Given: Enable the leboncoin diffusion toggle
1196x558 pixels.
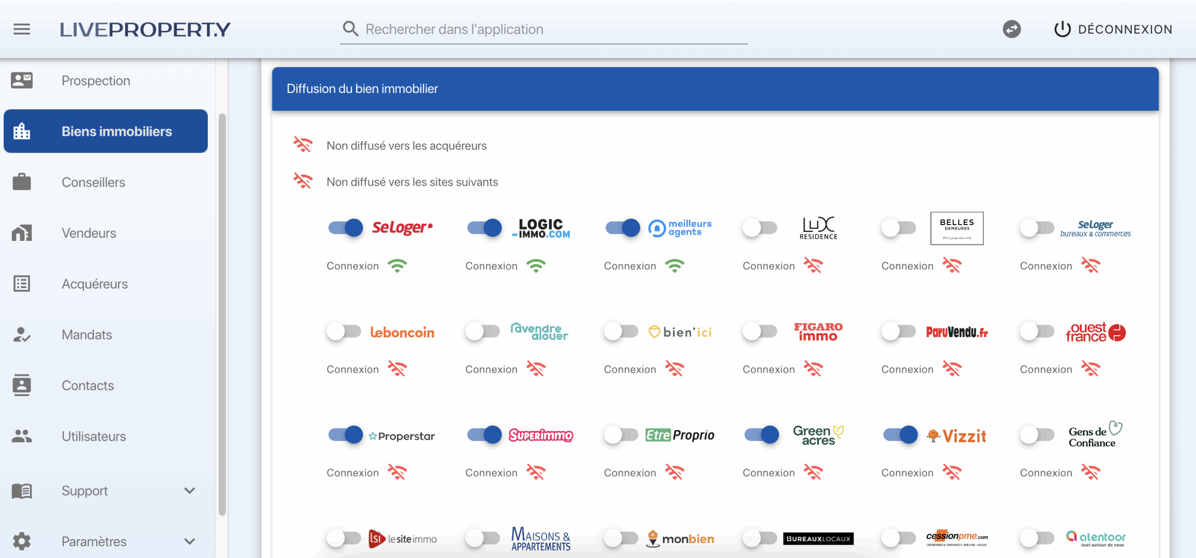Looking at the screenshot, I should [x=344, y=332].
